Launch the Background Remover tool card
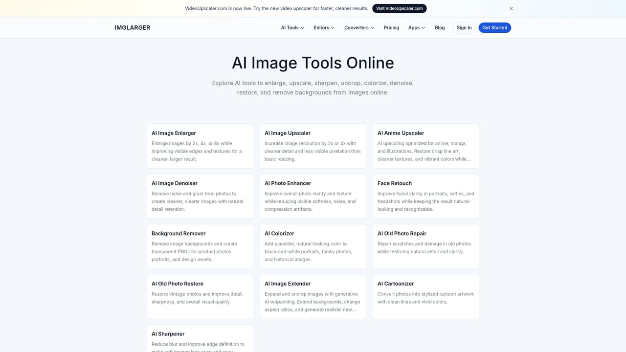The width and height of the screenshot is (626, 352). [x=200, y=246]
